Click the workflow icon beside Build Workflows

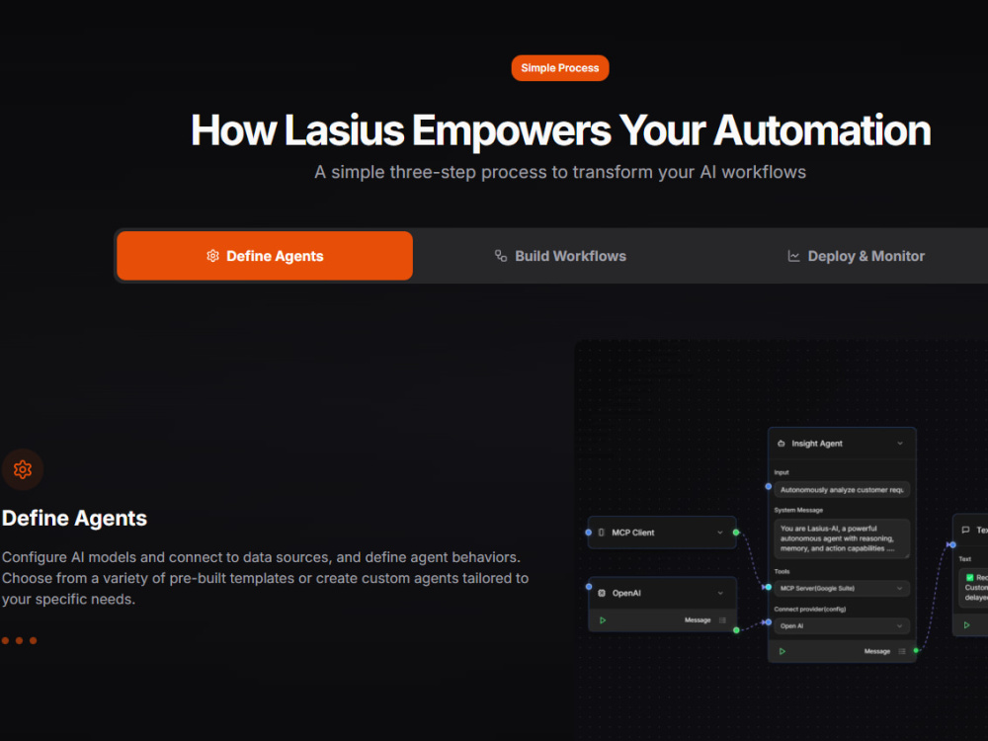[500, 256]
